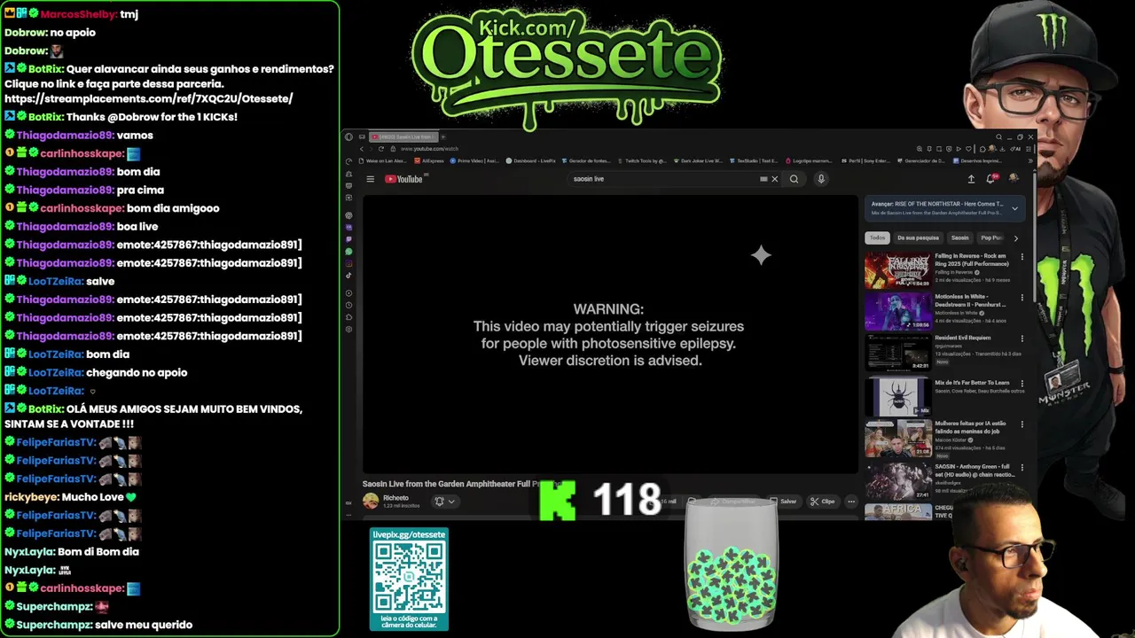Screen dimensions: 1135x638
Task: Open the TexStudio bookmark
Action: point(754,161)
